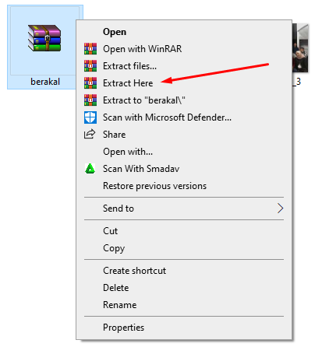Select Restore previous versions
This screenshot has height=347, width=322.
[x=184, y=186]
